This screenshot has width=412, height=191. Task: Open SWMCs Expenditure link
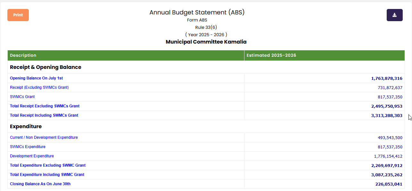[28, 147]
